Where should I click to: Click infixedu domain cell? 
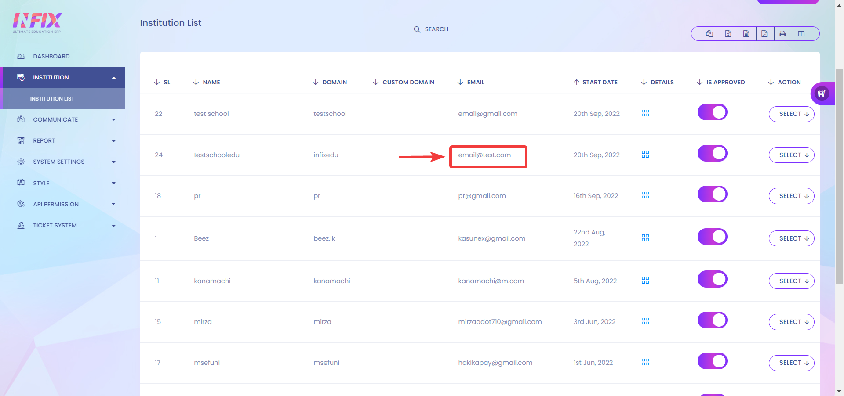click(x=326, y=155)
